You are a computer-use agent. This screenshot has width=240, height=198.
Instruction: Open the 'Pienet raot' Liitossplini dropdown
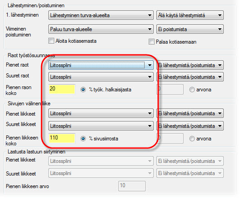point(101,65)
